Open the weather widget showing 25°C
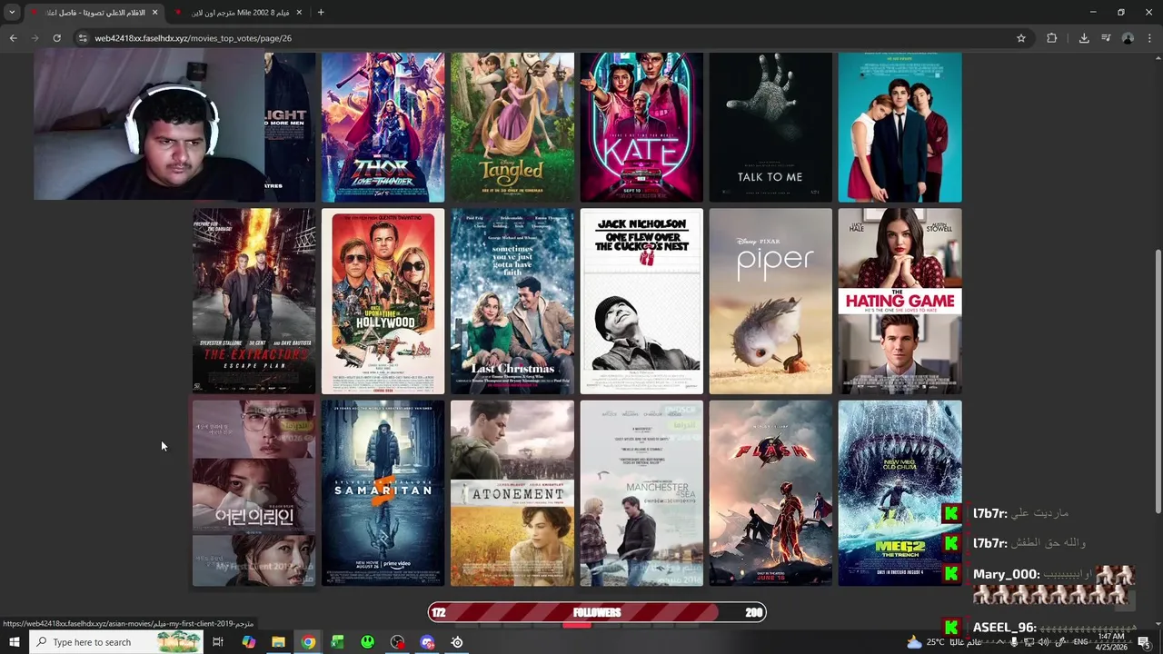The width and height of the screenshot is (1163, 654). pyautogui.click(x=944, y=642)
